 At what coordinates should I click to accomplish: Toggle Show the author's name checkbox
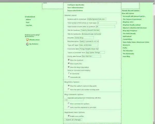pos(69,86)
